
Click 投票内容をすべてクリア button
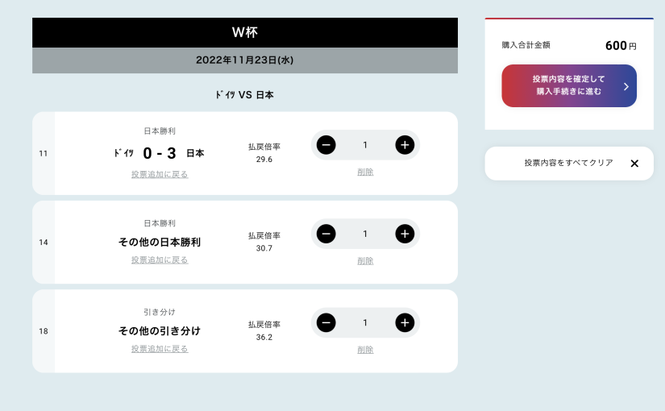click(568, 163)
